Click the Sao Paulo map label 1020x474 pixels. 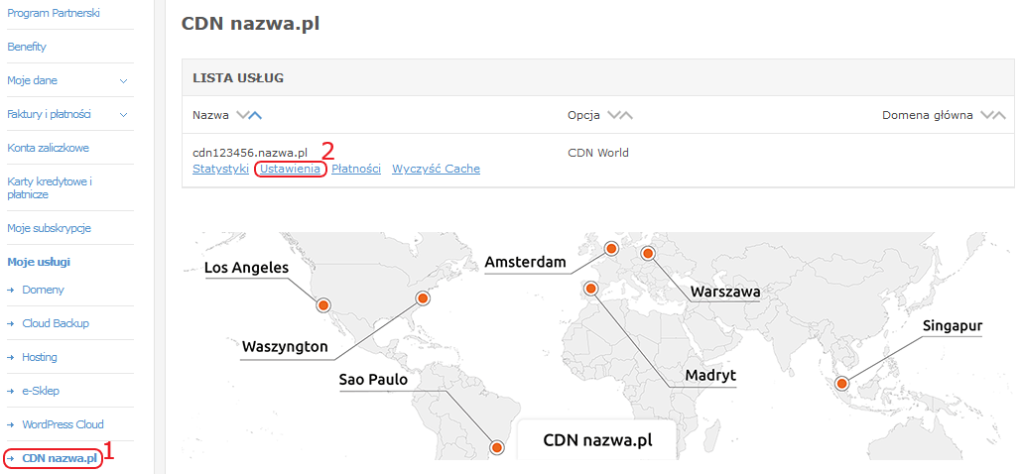tap(373, 379)
